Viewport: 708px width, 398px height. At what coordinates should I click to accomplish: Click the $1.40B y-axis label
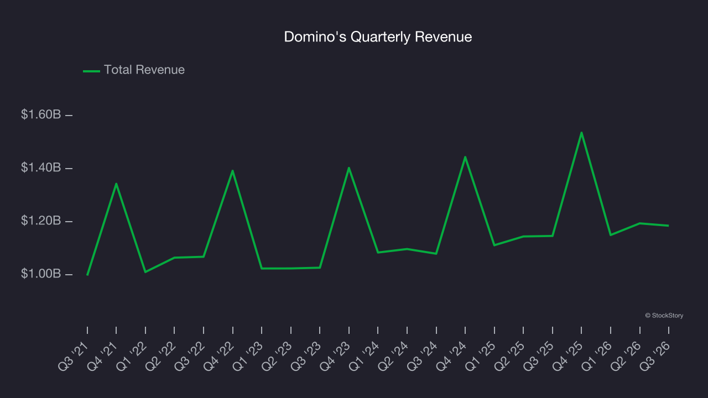40,167
